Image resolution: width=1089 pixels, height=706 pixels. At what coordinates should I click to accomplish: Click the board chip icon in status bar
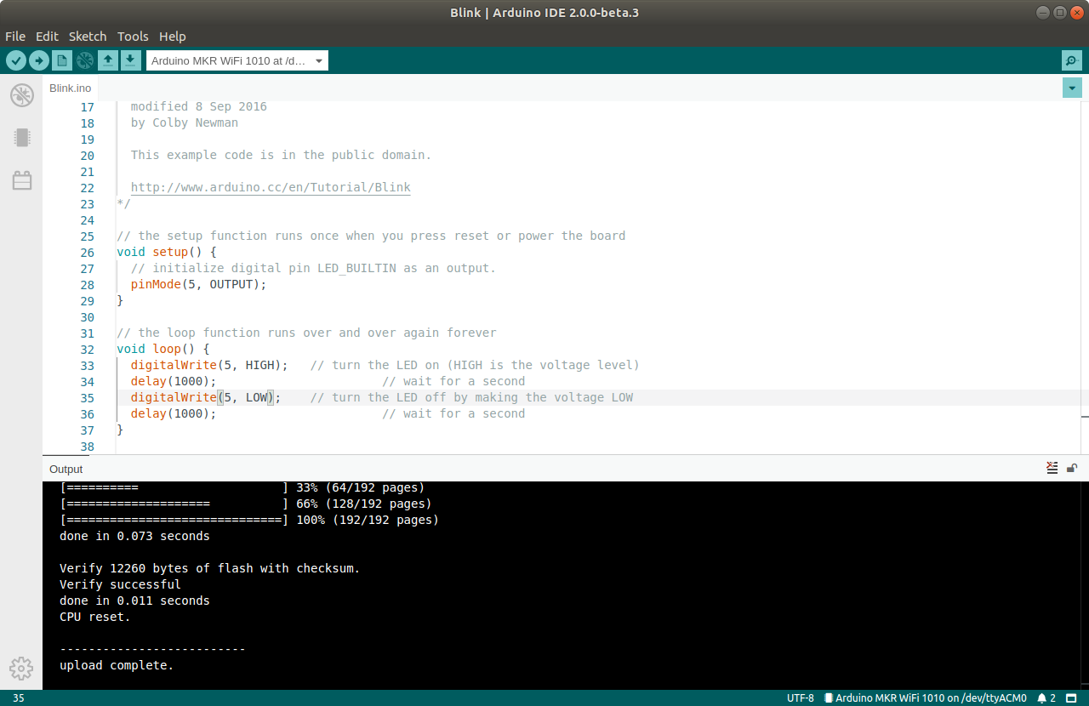coord(829,698)
